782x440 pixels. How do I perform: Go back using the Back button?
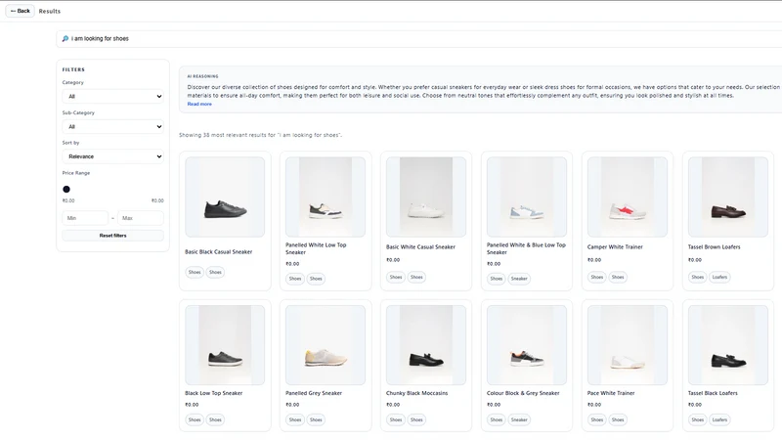[x=20, y=11]
